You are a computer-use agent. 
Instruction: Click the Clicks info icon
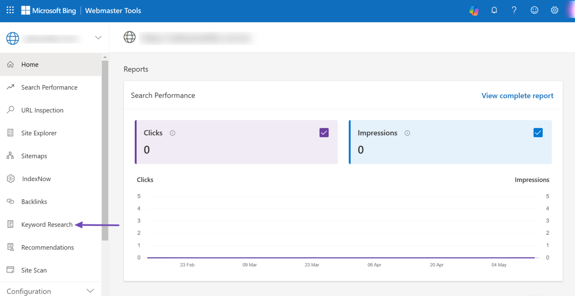click(172, 133)
